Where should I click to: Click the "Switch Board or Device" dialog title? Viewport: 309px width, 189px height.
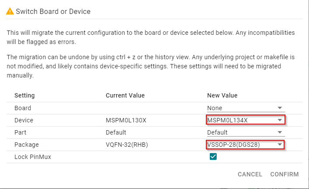[53, 11]
